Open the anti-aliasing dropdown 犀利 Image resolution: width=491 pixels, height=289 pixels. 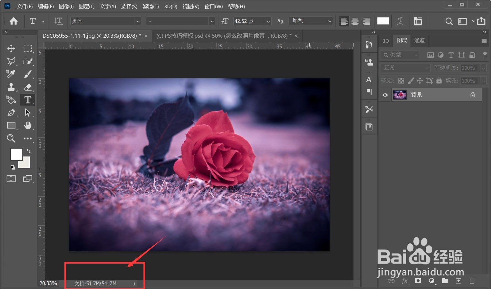pyautogui.click(x=311, y=21)
